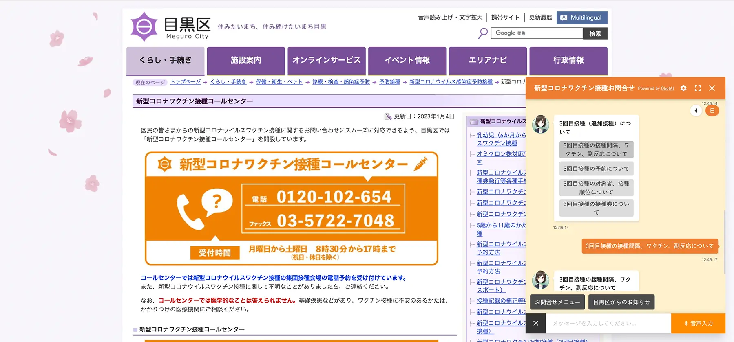Open 乳幼児(6か月から) sidebar link
This screenshot has width=734, height=342.
501,139
